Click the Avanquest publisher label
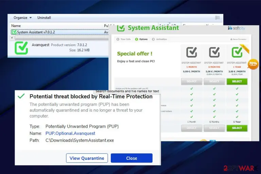 coord(40,45)
